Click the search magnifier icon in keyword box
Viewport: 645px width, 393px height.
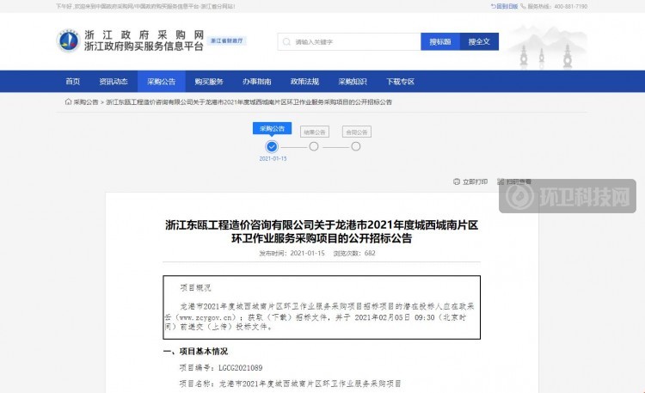[x=286, y=42]
